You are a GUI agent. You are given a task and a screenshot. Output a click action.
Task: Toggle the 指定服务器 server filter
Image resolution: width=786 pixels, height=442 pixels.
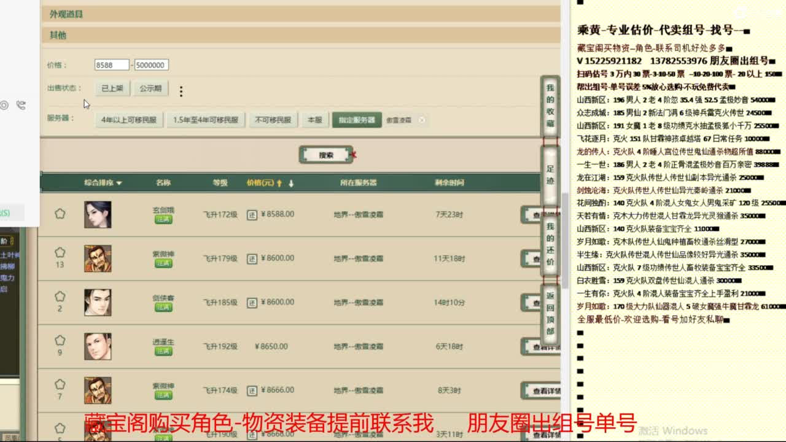tap(357, 120)
